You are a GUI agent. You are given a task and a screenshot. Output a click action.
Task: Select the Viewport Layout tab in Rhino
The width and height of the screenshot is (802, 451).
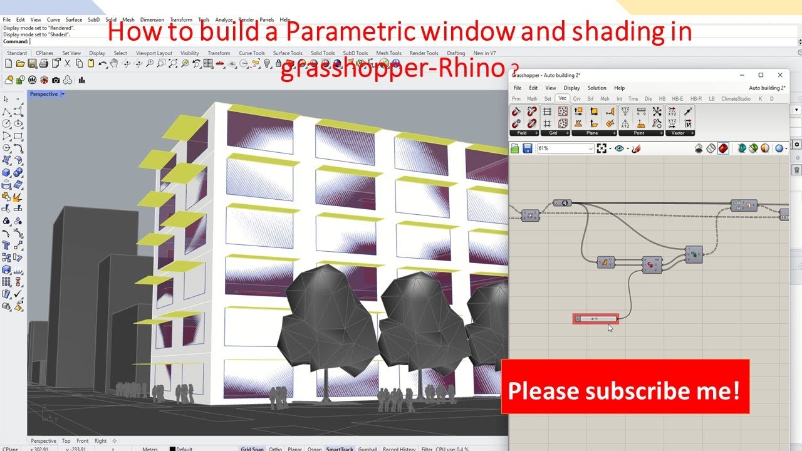(x=154, y=53)
